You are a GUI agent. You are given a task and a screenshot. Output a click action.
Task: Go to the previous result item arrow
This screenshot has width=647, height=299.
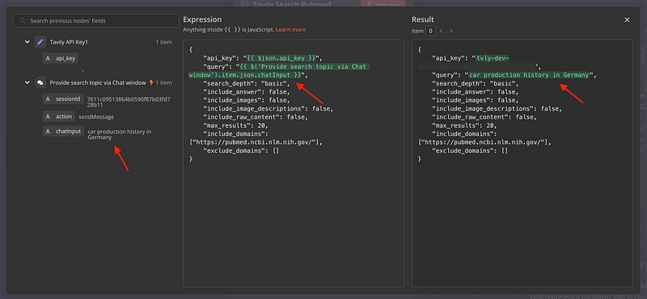point(441,31)
